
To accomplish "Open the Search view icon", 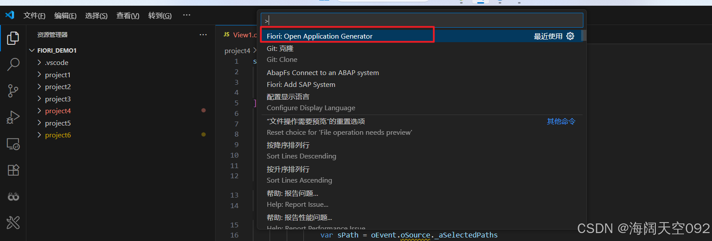I will [13, 65].
